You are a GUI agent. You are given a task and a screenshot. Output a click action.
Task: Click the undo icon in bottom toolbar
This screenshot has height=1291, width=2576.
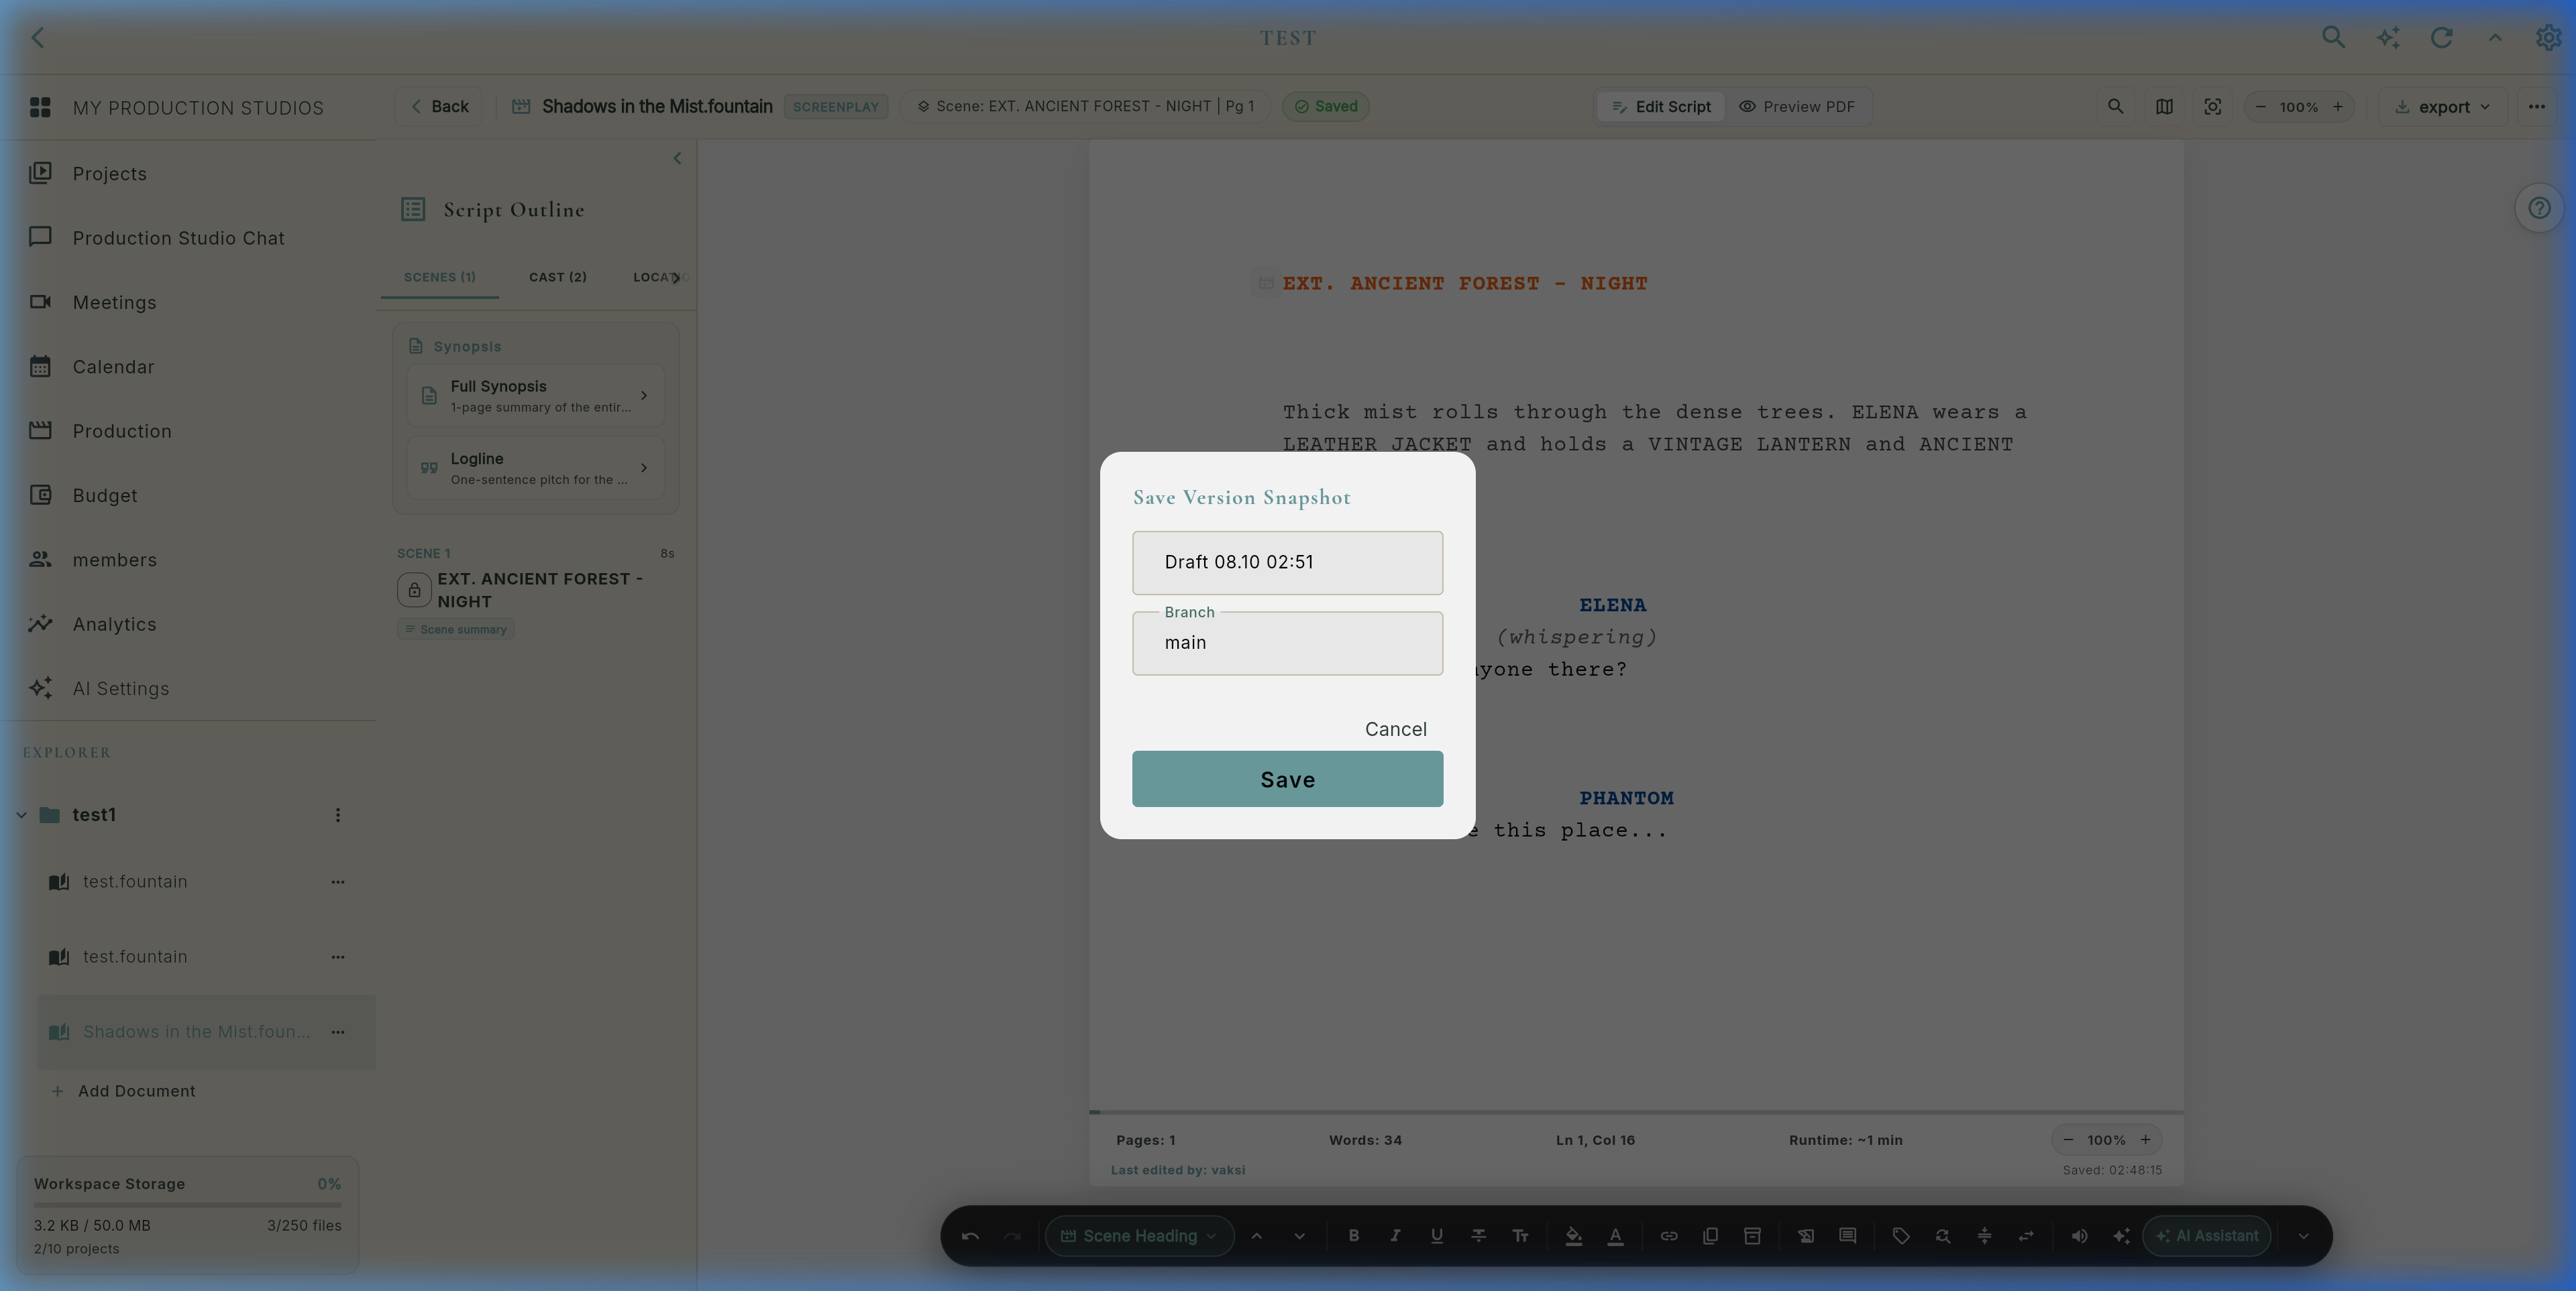click(970, 1236)
